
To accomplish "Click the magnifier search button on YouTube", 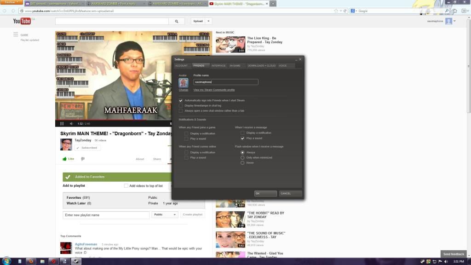I will (x=176, y=21).
